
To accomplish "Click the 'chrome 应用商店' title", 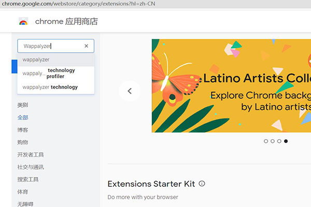I will click(66, 21).
